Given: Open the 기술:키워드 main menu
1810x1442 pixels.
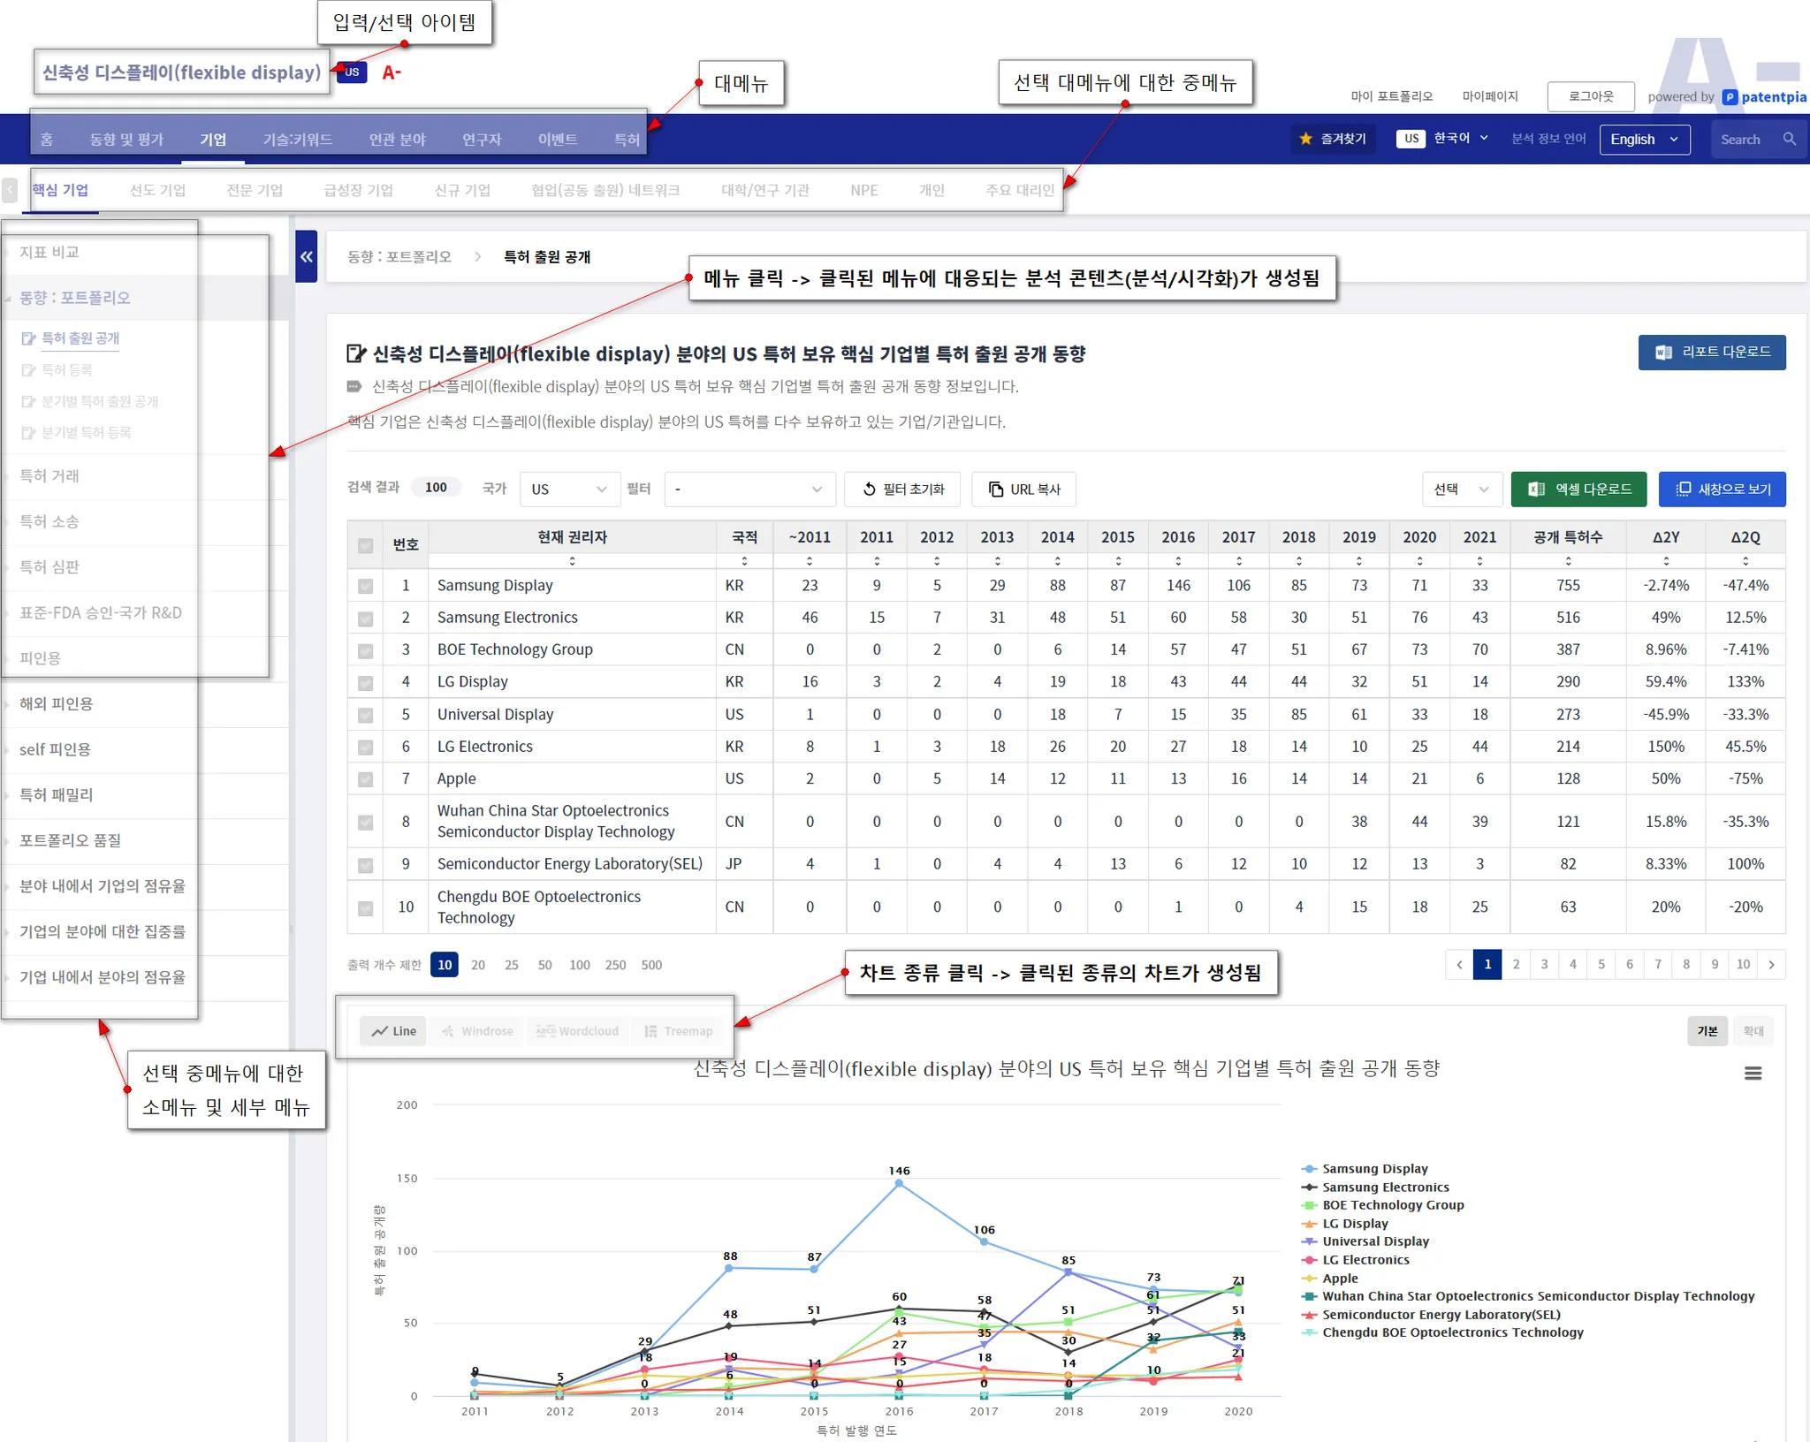Looking at the screenshot, I should pyautogui.click(x=297, y=140).
